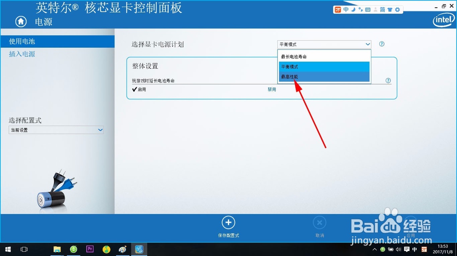The width and height of the screenshot is (457, 256).
Task: Toggle Chinese/English mode on floating IME toolbar
Action: point(345,10)
